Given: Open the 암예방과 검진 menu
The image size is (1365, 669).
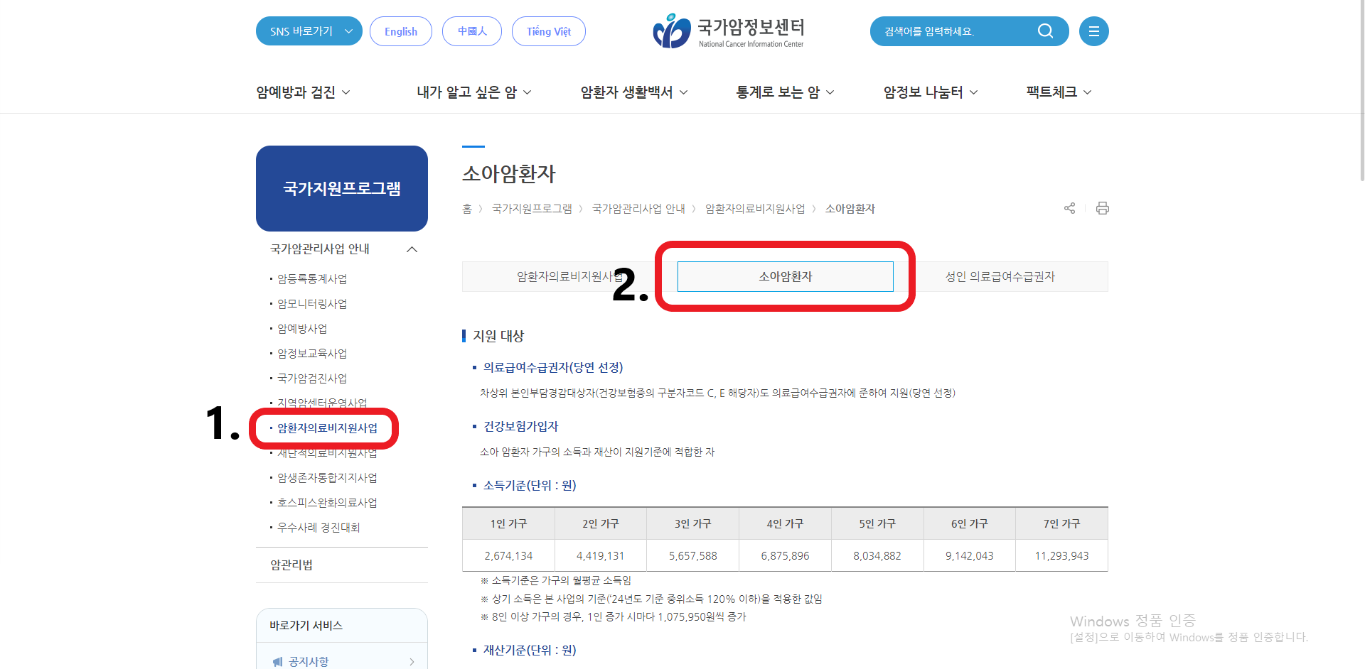Looking at the screenshot, I should pos(296,92).
